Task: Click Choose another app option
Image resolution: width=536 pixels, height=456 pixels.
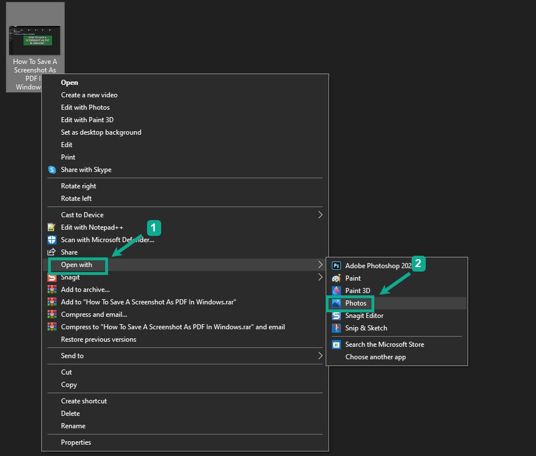Action: coord(375,356)
